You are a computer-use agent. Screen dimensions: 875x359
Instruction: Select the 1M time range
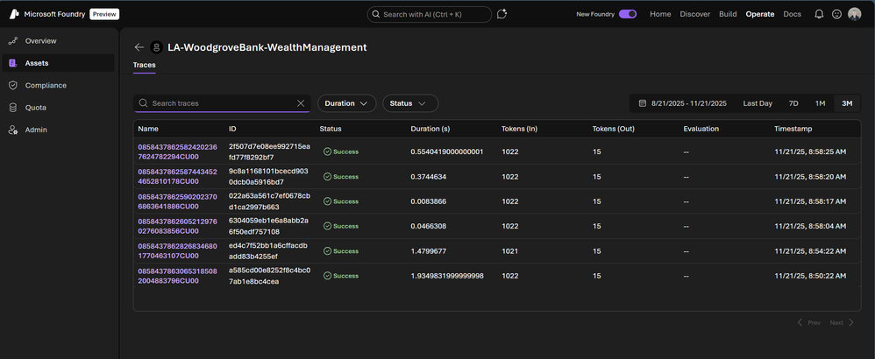(x=820, y=103)
